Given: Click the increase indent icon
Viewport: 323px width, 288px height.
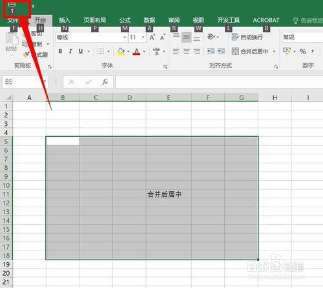Looking at the screenshot, I should pos(221,51).
